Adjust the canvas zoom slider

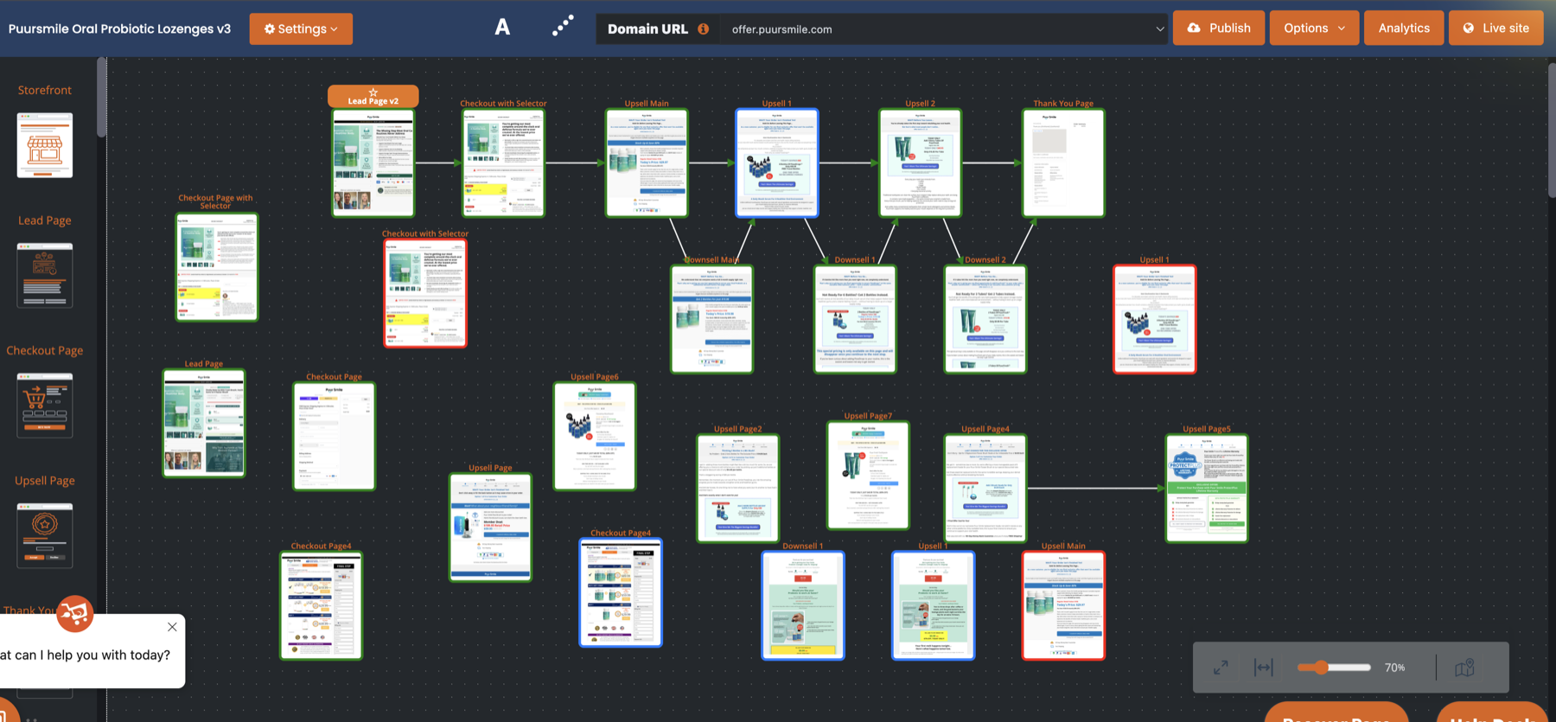pyautogui.click(x=1334, y=668)
